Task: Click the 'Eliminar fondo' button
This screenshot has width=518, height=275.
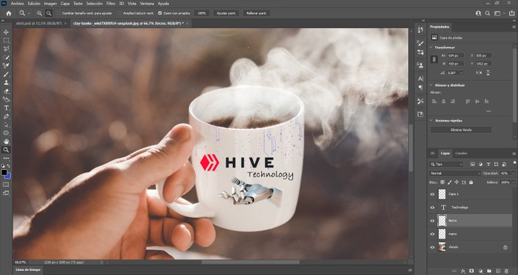Action: tap(461, 129)
